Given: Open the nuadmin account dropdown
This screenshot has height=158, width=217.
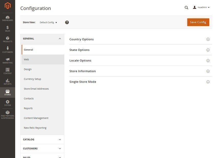Looking at the screenshot, I should [x=201, y=8].
